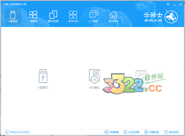Open 问题反馈 feedback

[152, 132]
